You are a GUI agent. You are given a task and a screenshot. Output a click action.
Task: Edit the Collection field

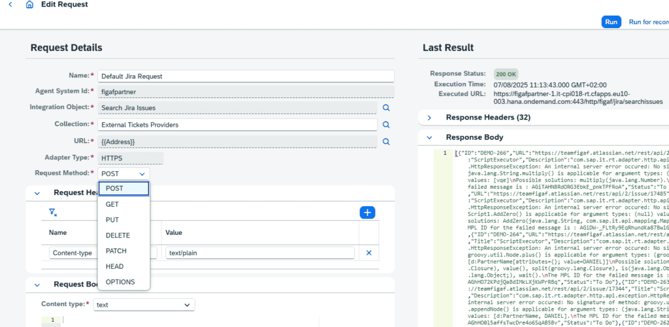(x=237, y=125)
